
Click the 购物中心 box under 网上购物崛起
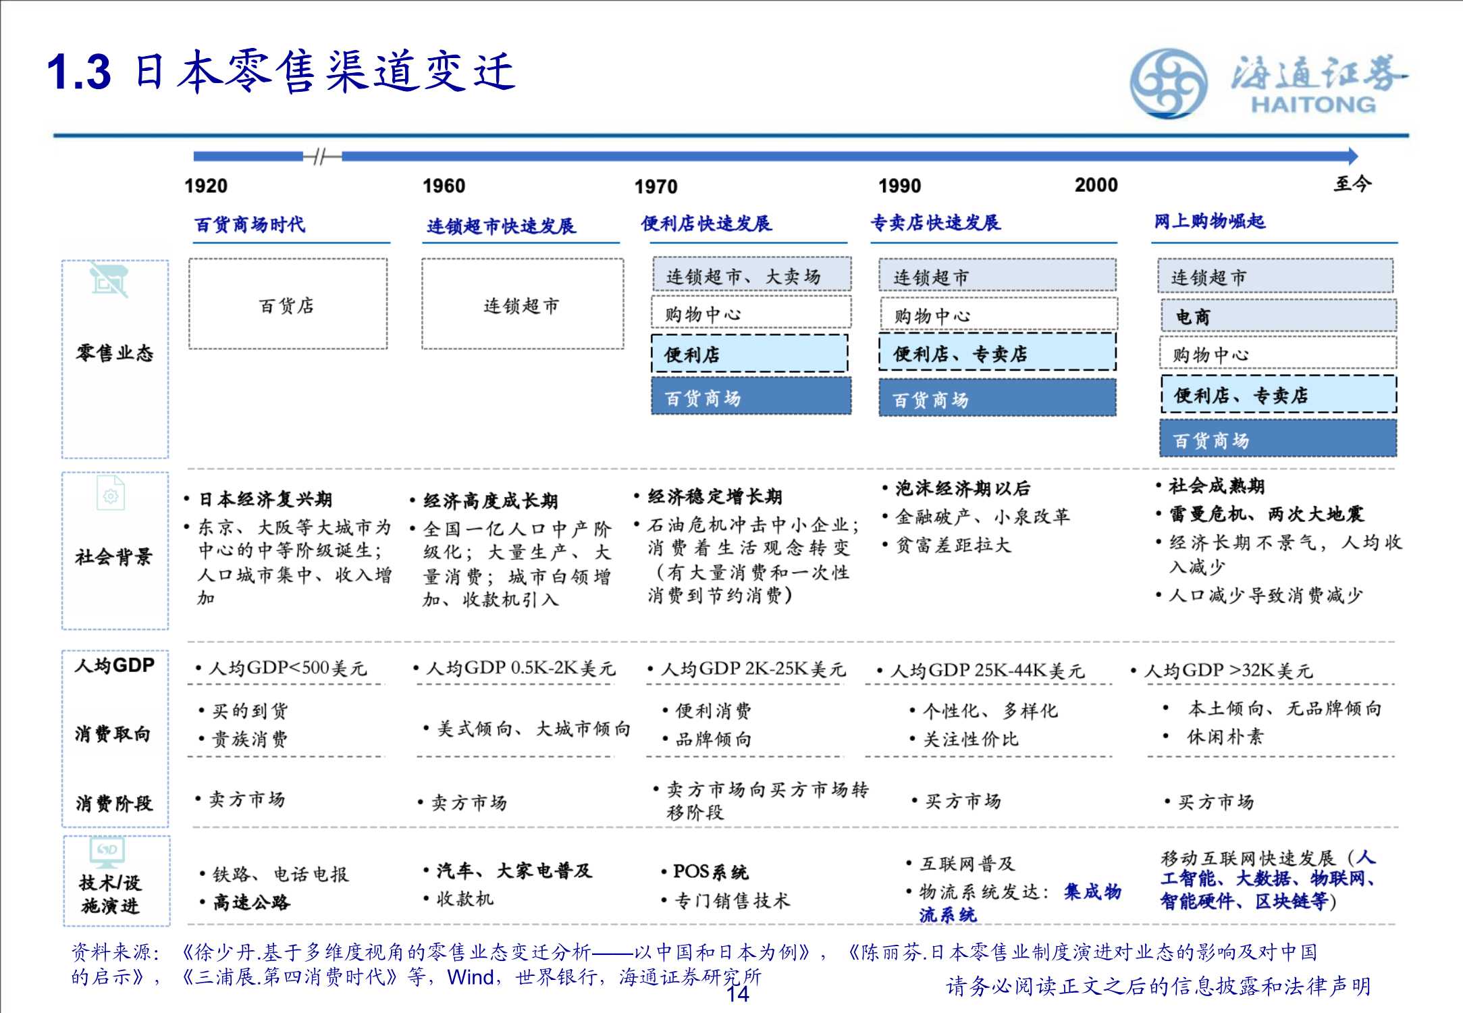pos(1277,354)
